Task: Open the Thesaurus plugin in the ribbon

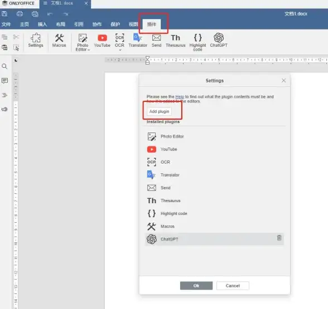Action: coord(176,41)
